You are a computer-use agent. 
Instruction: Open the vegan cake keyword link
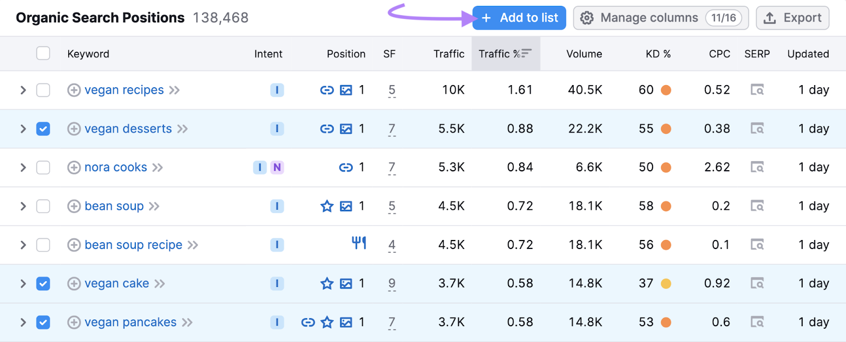pyautogui.click(x=116, y=284)
